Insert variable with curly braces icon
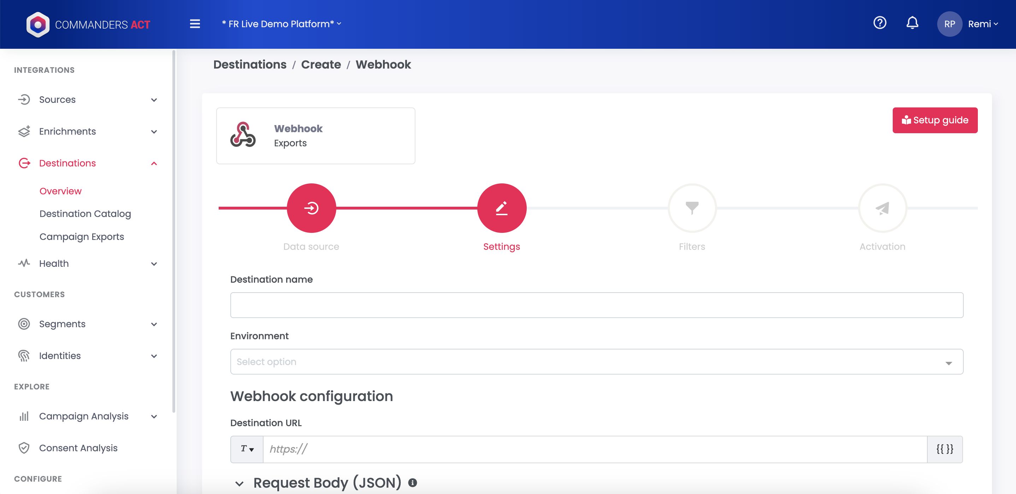 pyautogui.click(x=945, y=449)
